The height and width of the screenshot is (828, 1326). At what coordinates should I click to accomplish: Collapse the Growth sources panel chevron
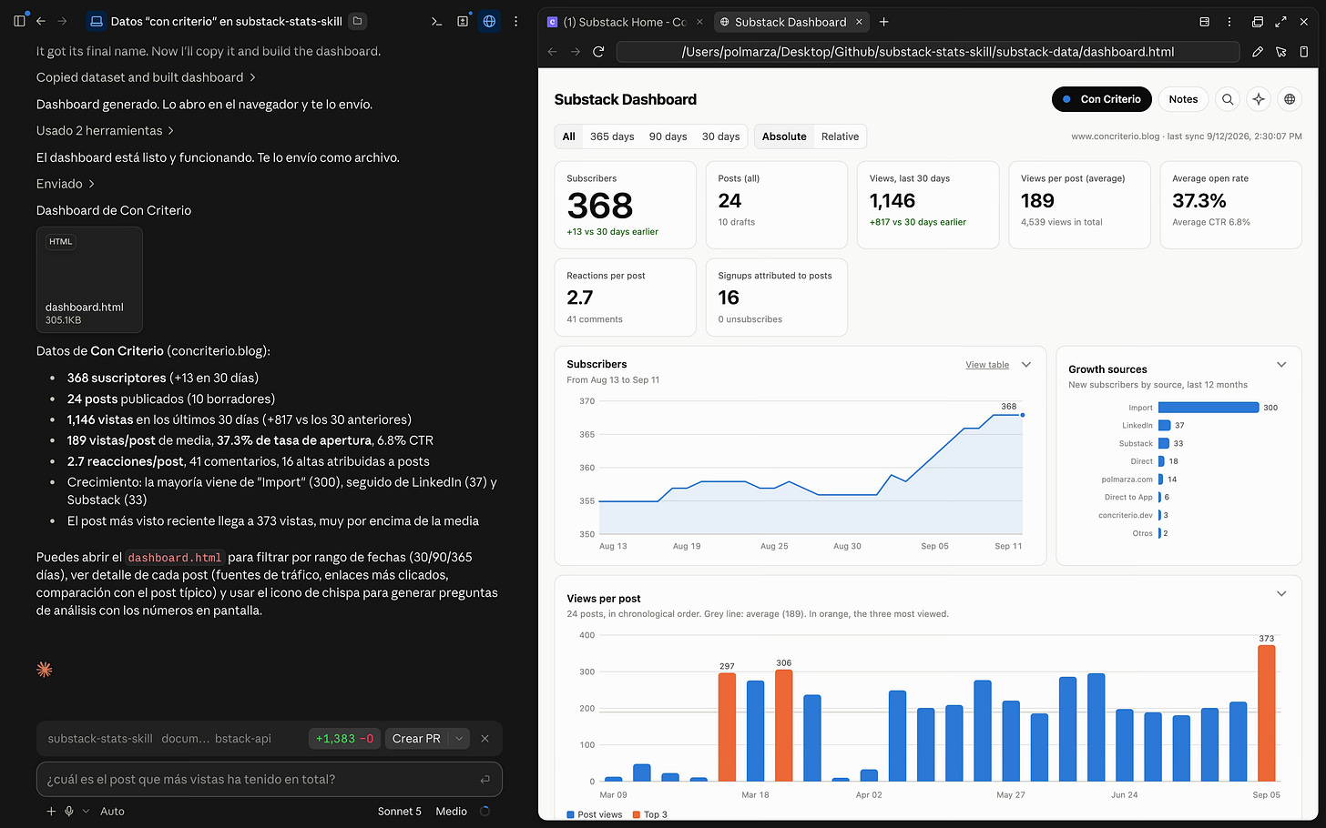1281,365
